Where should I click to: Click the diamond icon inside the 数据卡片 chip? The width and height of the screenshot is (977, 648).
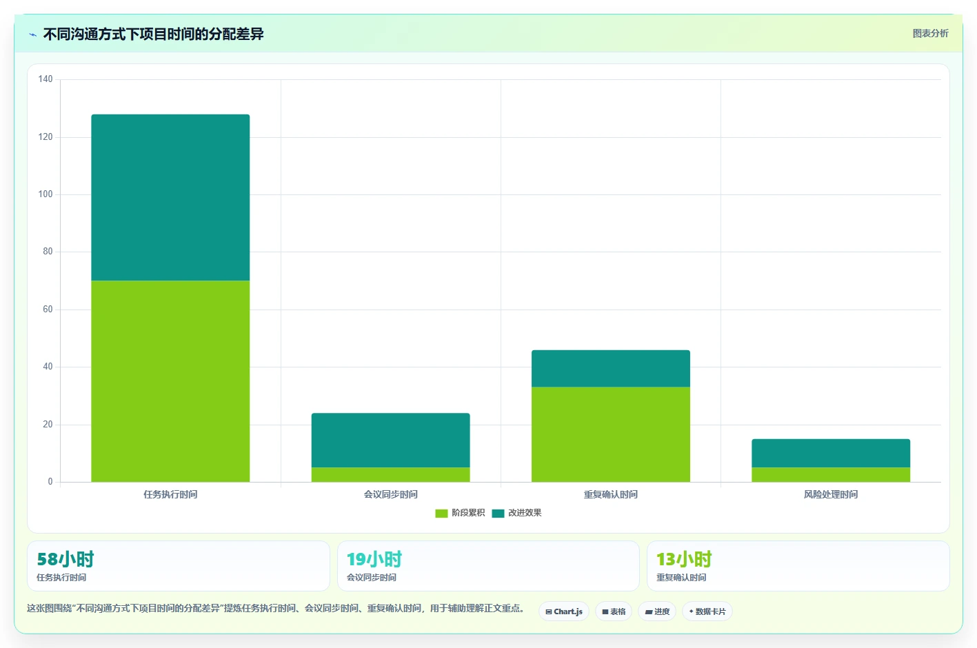click(692, 611)
